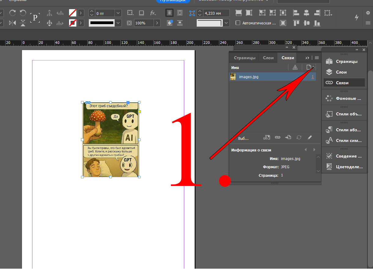Viewport: 373px width, 276px height.
Task: Click the lightning quick apply icon
Action: pyautogui.click(x=357, y=17)
